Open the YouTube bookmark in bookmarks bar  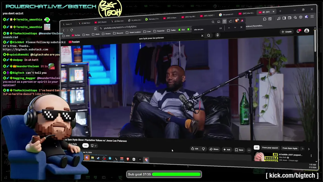(76, 35)
